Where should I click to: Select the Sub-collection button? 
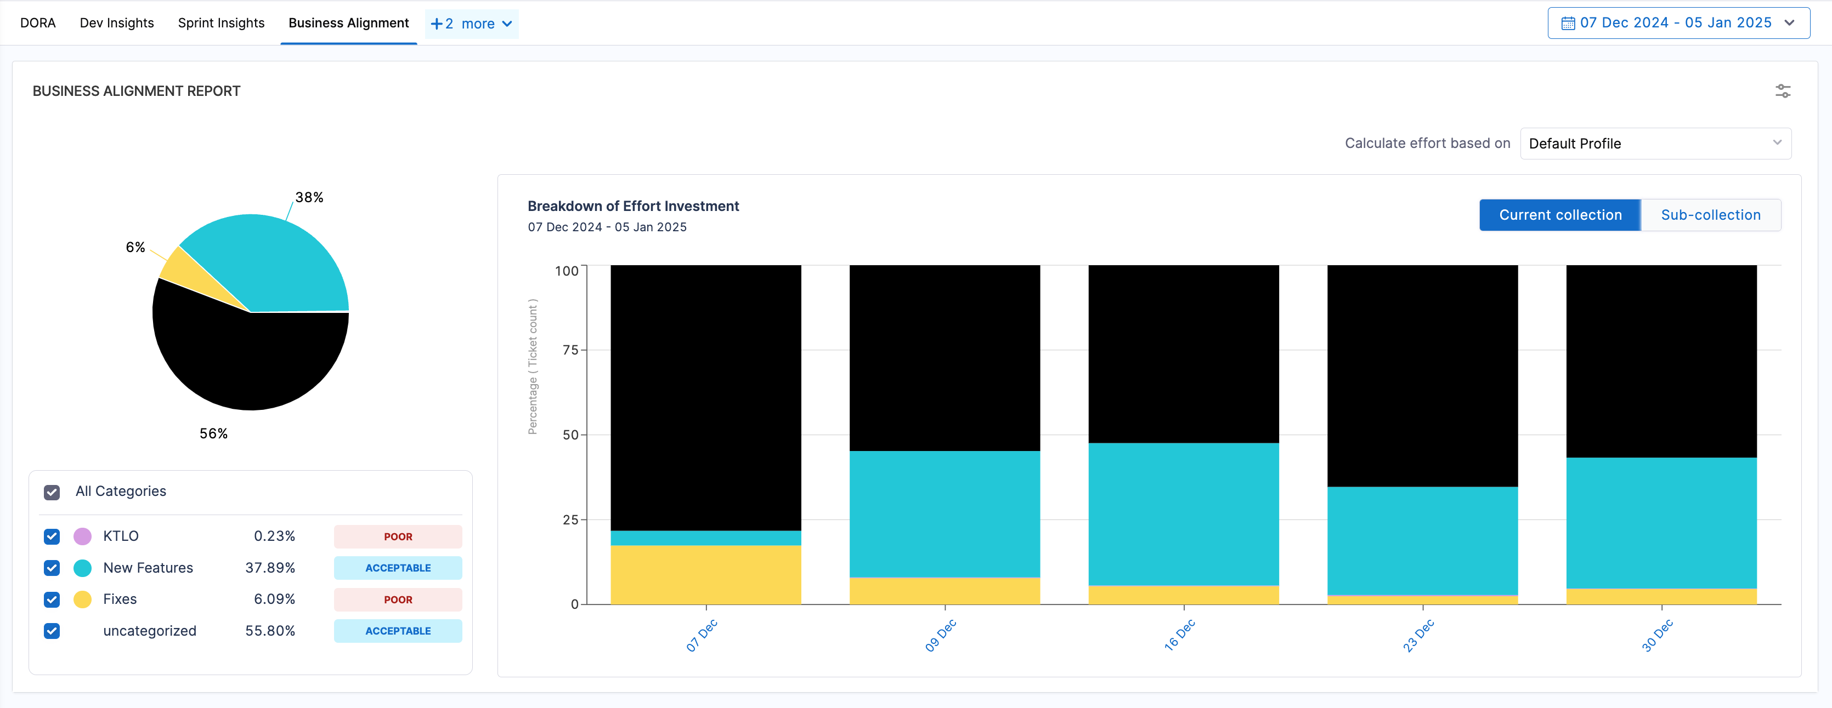[x=1710, y=215]
